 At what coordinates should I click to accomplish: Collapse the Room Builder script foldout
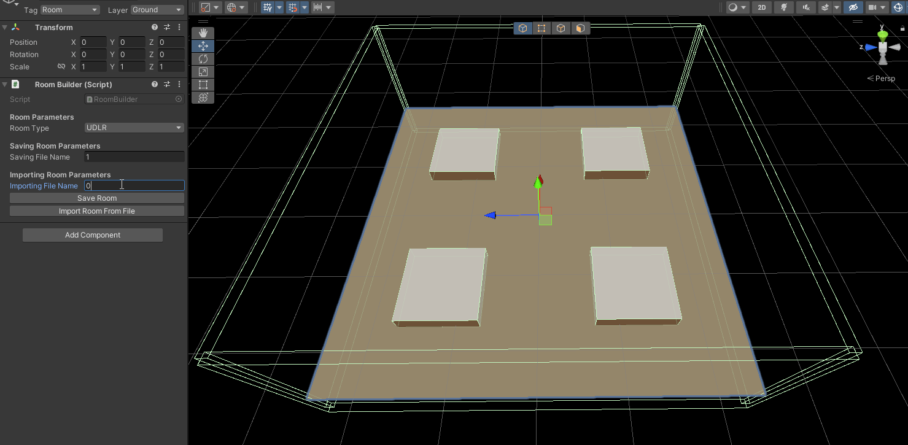click(x=5, y=85)
